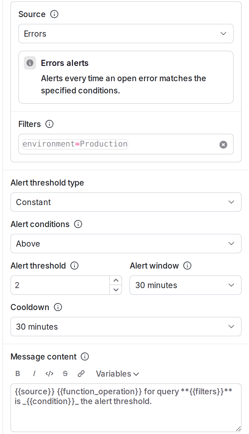The width and height of the screenshot is (249, 434).
Task: Clear the environment=Production filter
Action: [223, 144]
